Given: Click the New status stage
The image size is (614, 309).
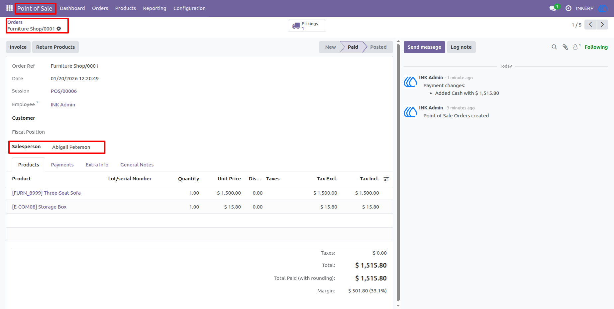Looking at the screenshot, I should tap(330, 47).
